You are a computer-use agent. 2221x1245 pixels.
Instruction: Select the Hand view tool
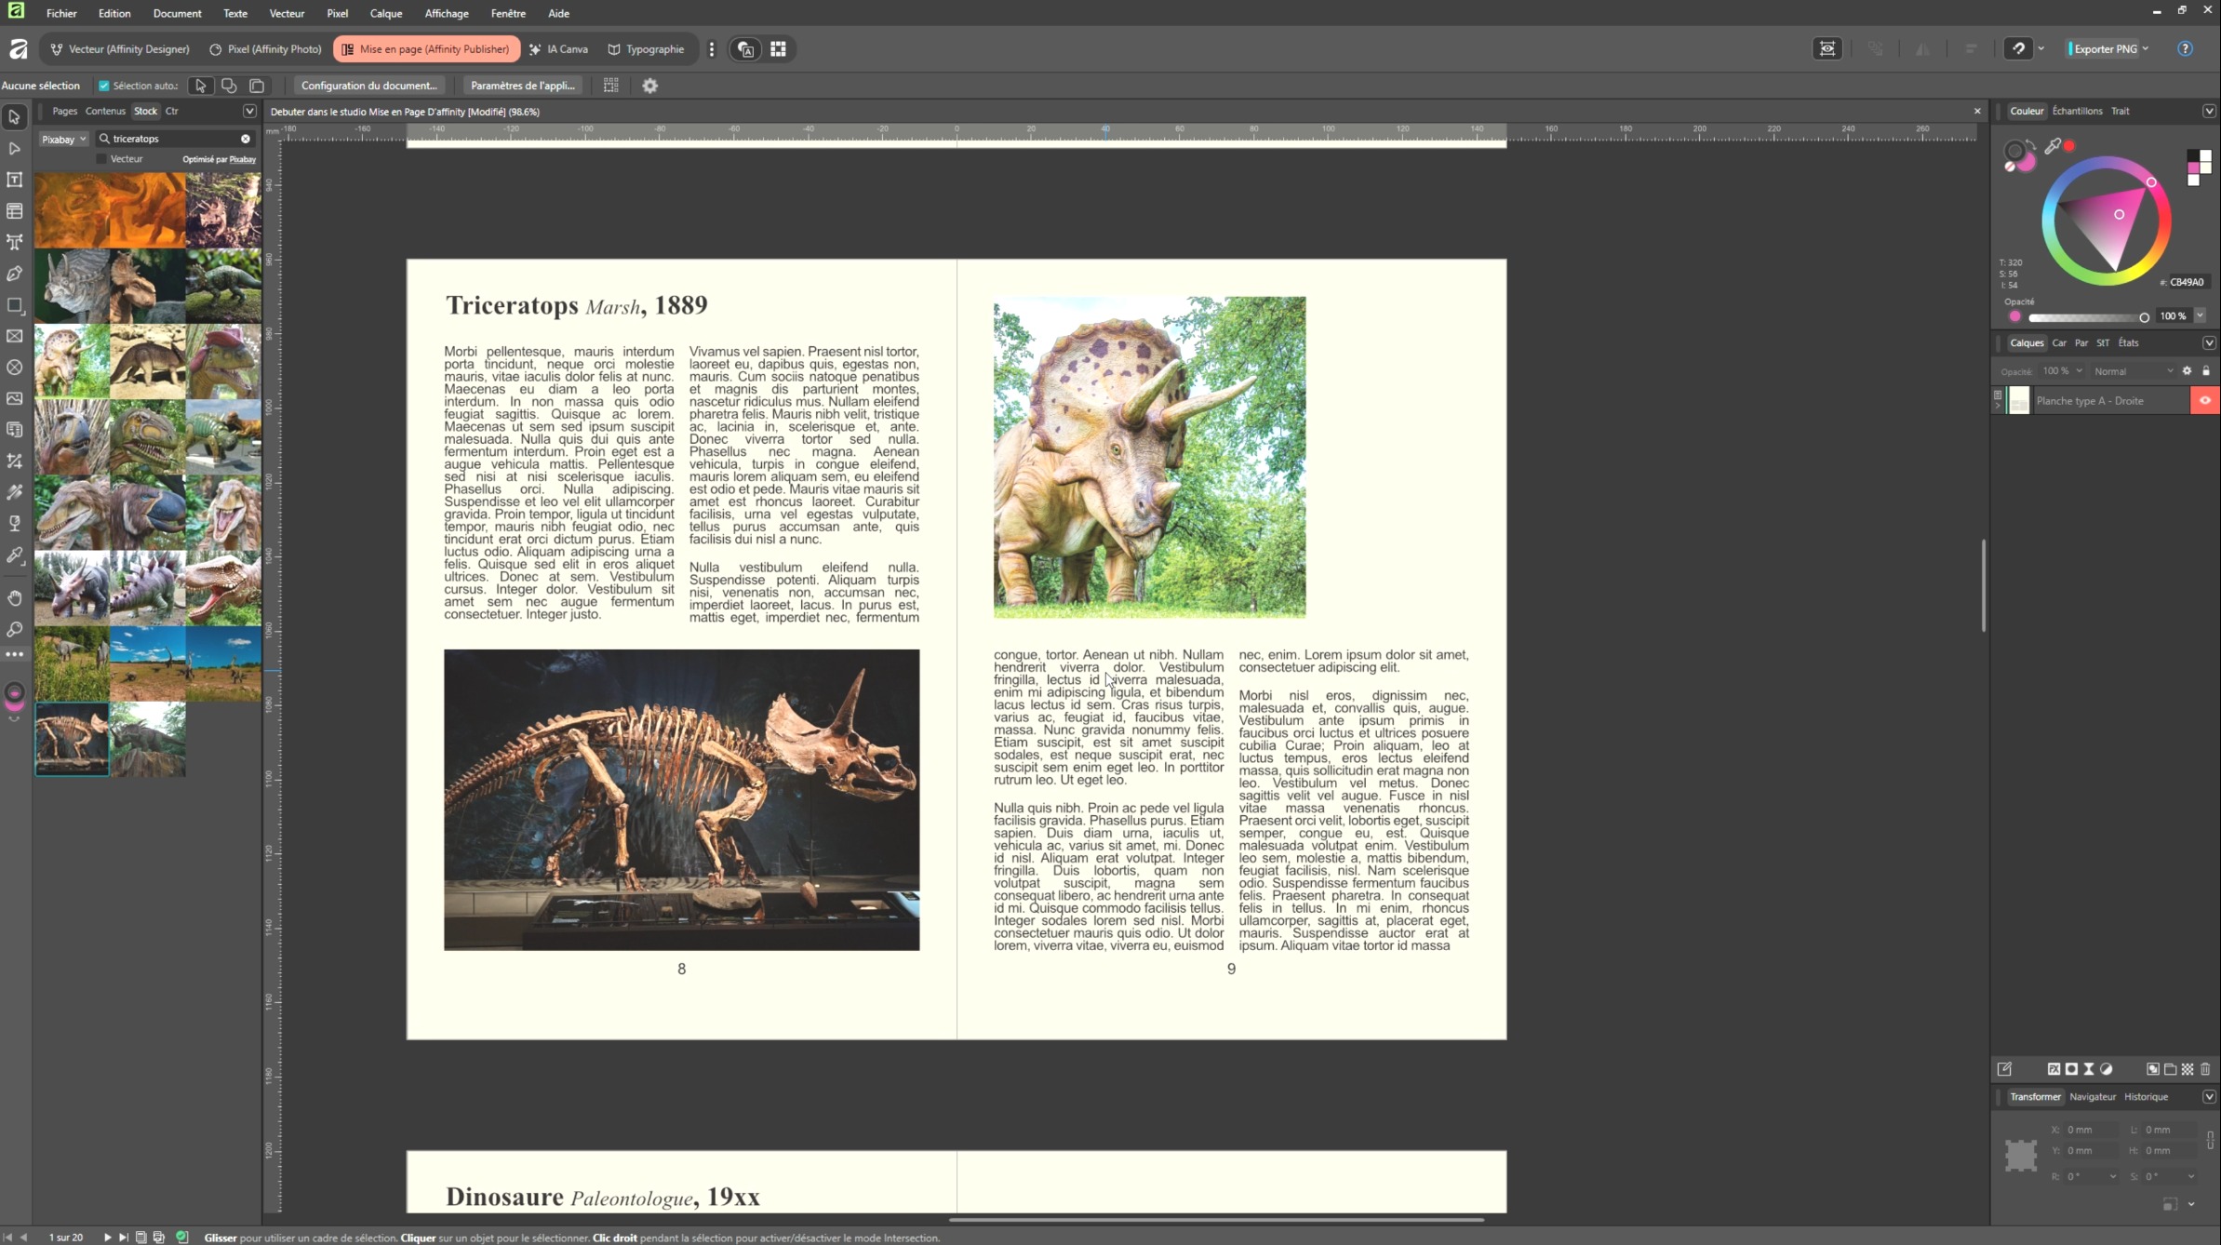click(15, 598)
